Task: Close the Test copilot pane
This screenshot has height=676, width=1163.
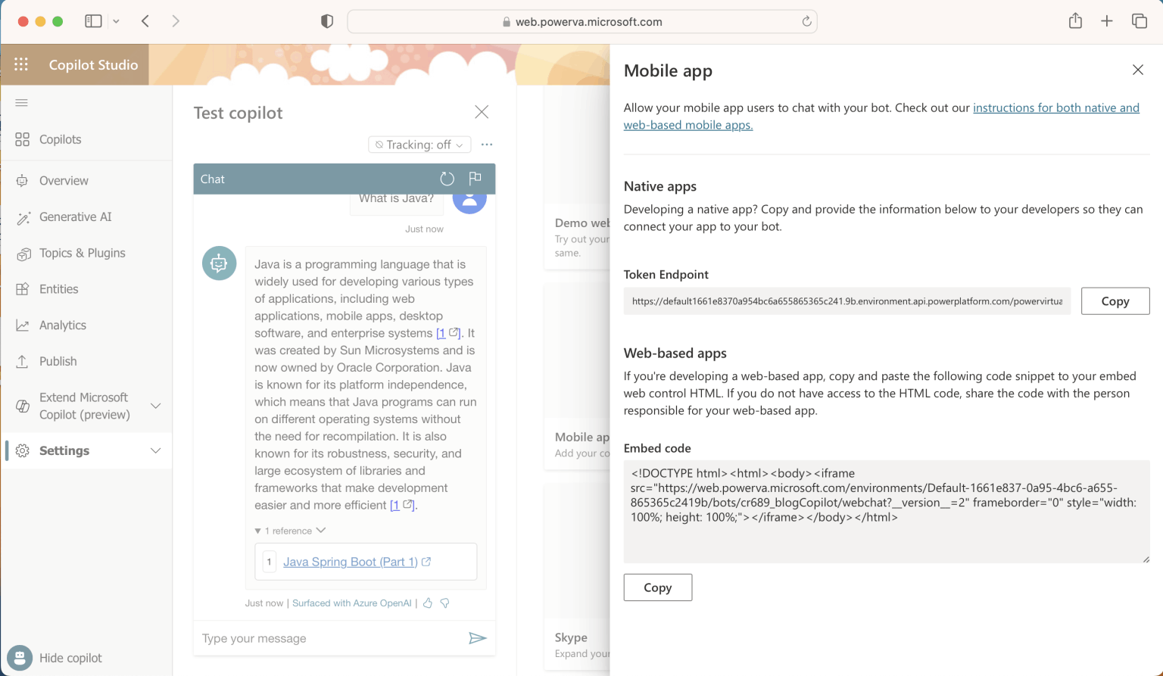Action: click(x=482, y=112)
